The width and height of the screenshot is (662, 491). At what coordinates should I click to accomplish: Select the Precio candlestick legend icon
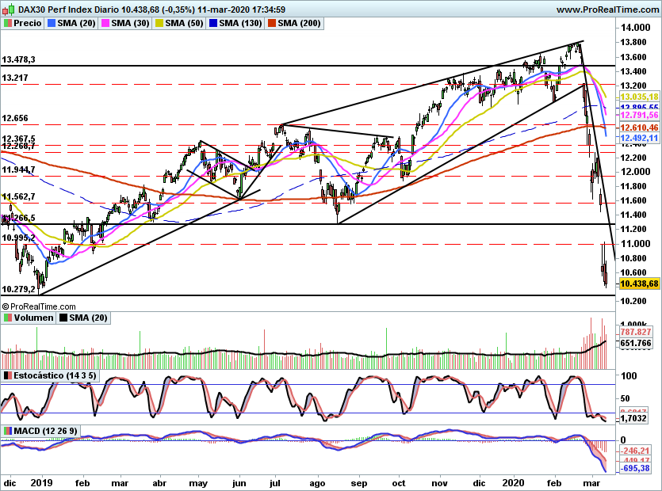point(8,23)
